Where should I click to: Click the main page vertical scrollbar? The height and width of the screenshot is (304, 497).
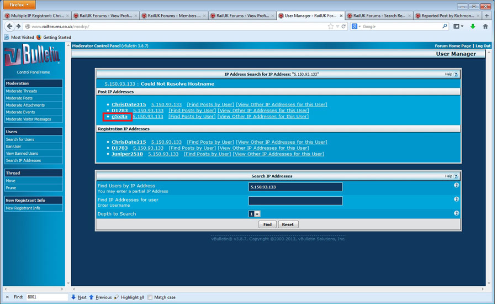point(489,167)
